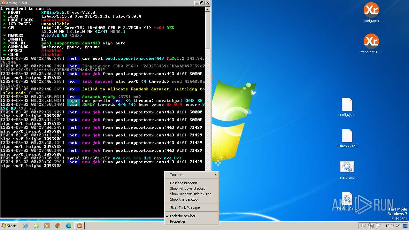The height and width of the screenshot is (230, 409).
Task: Click the 'speed 10s/60s/15m' log line
Action: pos(91,158)
